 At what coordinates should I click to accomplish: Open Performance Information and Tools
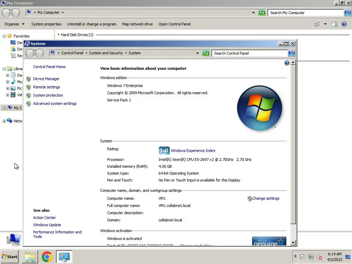[x=57, y=234]
